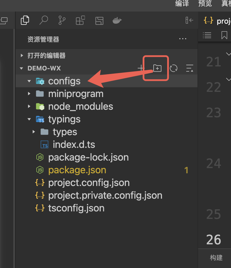This screenshot has height=268, width=231.
Task: Collapse the configs folder arrow
Action: (x=29, y=81)
